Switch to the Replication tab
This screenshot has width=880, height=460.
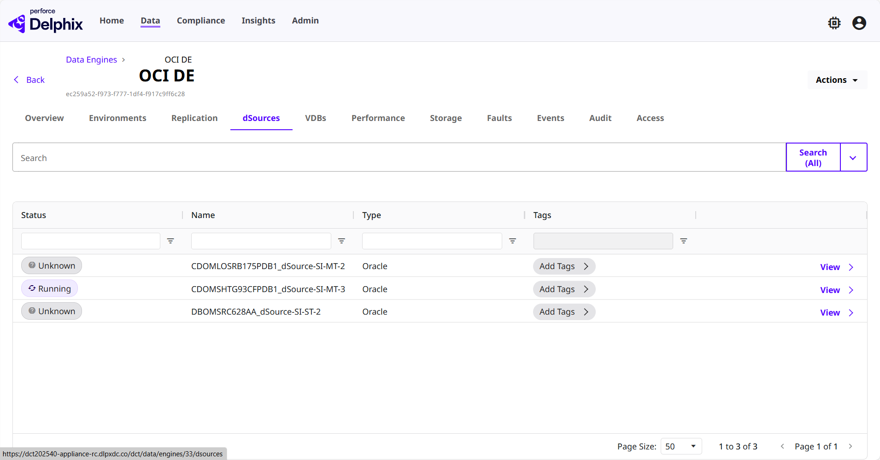(x=194, y=118)
